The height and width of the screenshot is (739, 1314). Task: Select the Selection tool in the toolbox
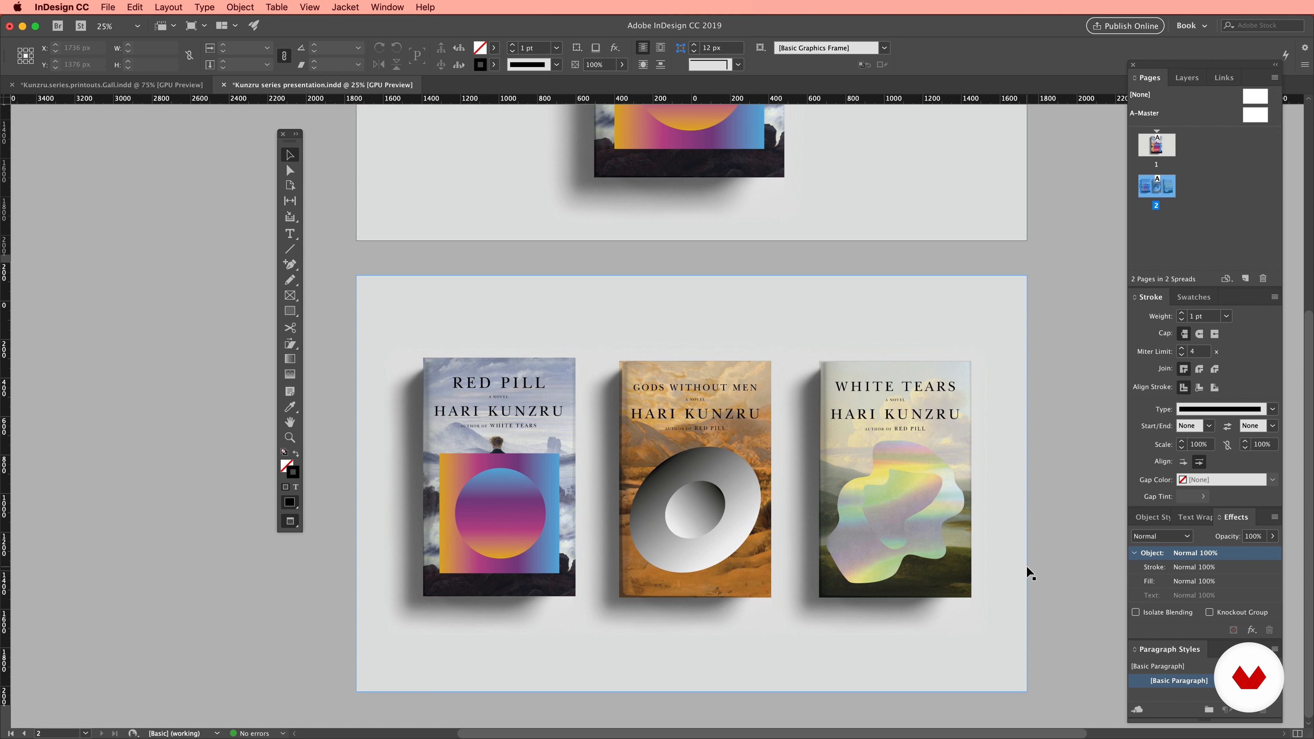290,155
